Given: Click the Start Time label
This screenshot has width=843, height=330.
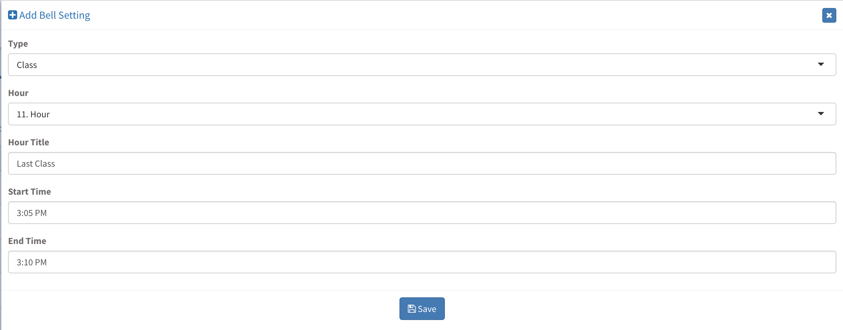Looking at the screenshot, I should pyautogui.click(x=30, y=192).
